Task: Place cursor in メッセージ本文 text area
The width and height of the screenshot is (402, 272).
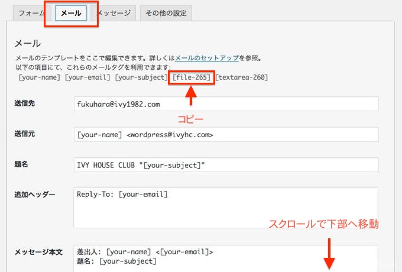Action: [226, 258]
